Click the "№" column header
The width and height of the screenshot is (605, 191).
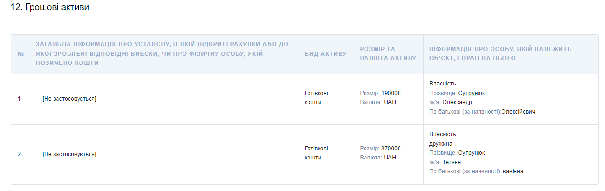pyautogui.click(x=21, y=54)
